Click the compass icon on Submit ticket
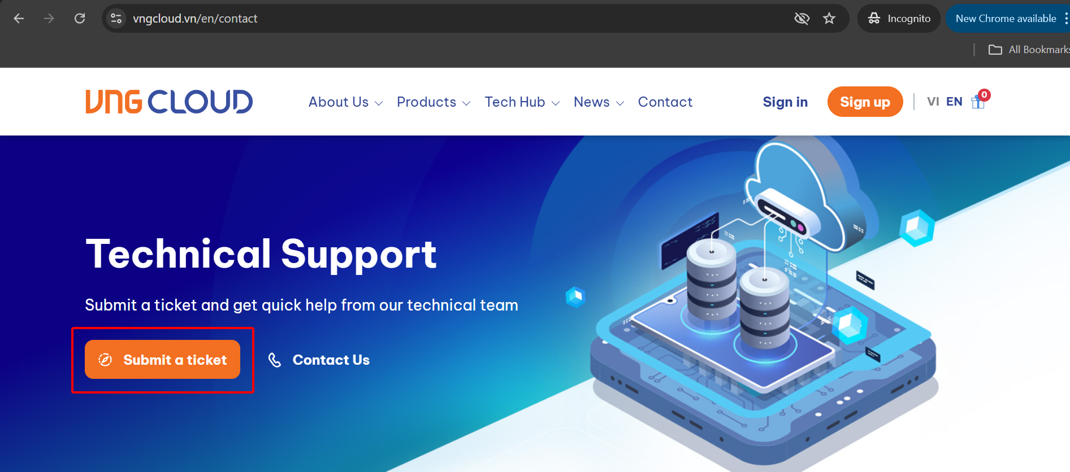This screenshot has height=472, width=1070. (105, 360)
